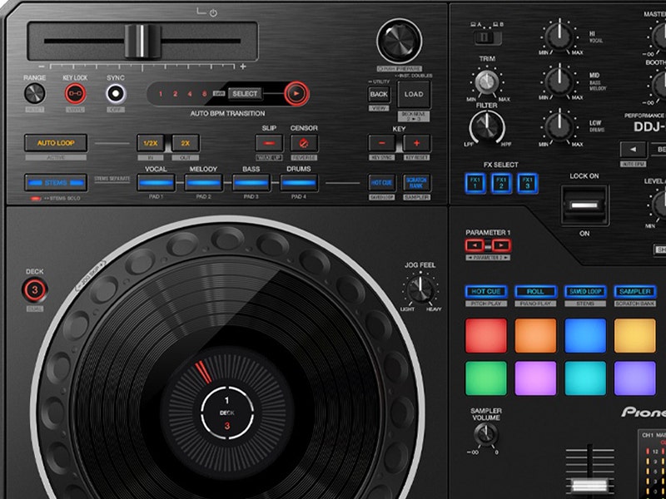Trigger the yellow performance pad
This screenshot has height=499, width=666.
[634, 336]
